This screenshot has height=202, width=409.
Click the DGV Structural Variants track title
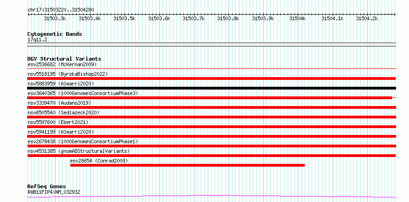(x=64, y=59)
